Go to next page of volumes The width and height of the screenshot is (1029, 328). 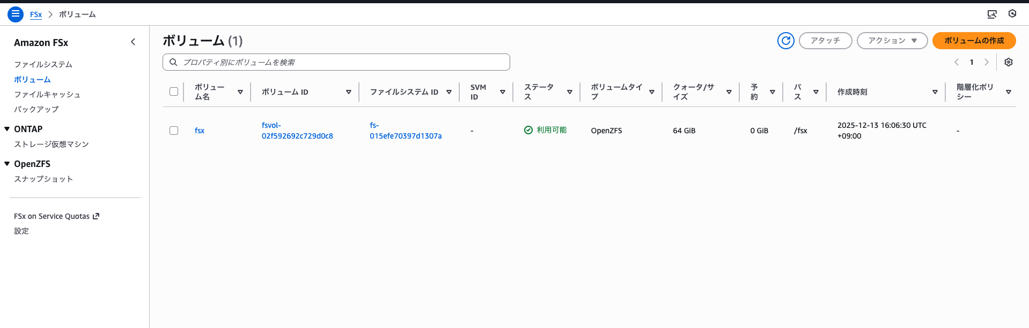pyautogui.click(x=987, y=62)
